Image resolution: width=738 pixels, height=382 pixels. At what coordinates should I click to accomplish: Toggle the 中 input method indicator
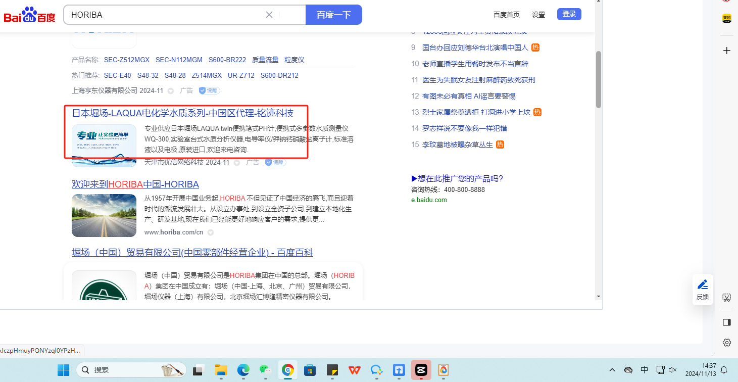coord(644,370)
